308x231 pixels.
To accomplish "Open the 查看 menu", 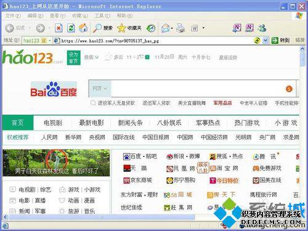I will 57,15.
